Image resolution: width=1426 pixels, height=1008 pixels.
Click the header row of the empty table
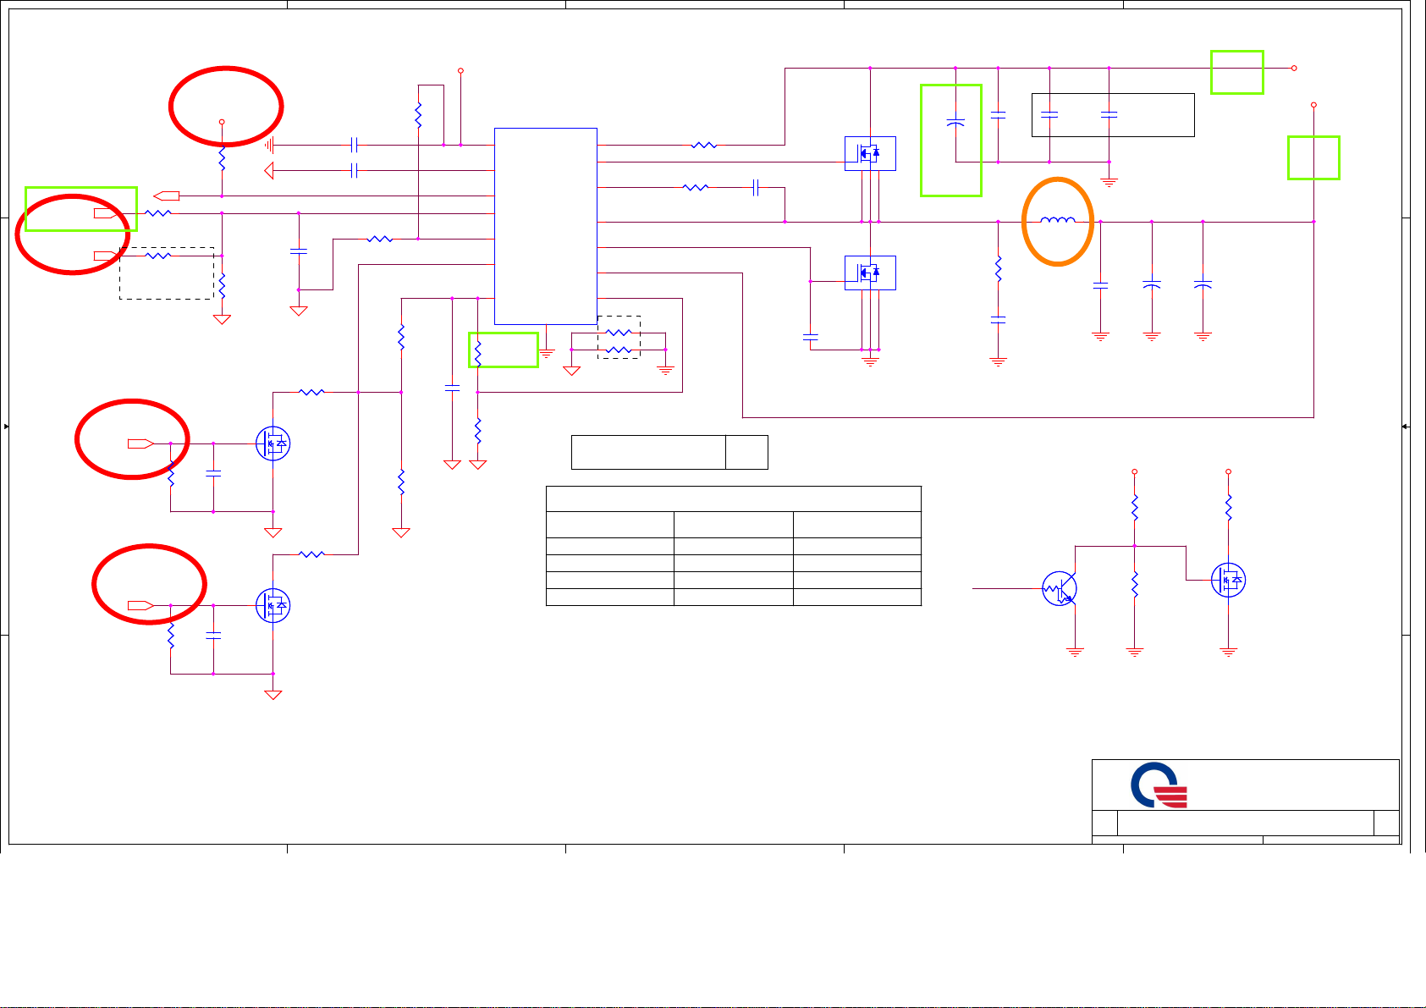(x=733, y=498)
